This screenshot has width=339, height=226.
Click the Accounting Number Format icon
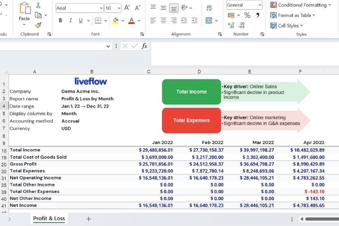(231, 15)
